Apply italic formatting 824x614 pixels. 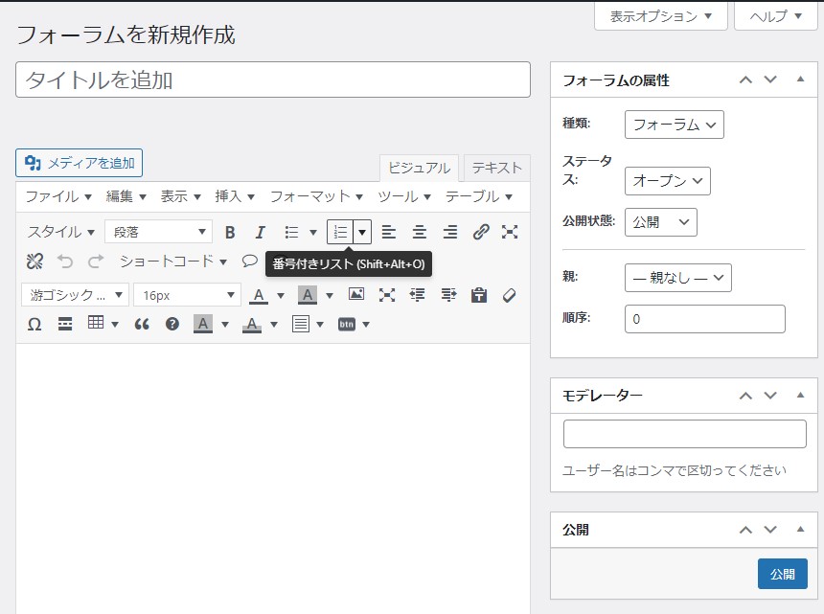coord(260,232)
